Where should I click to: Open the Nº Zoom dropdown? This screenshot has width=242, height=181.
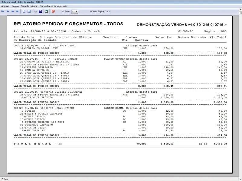75,11
